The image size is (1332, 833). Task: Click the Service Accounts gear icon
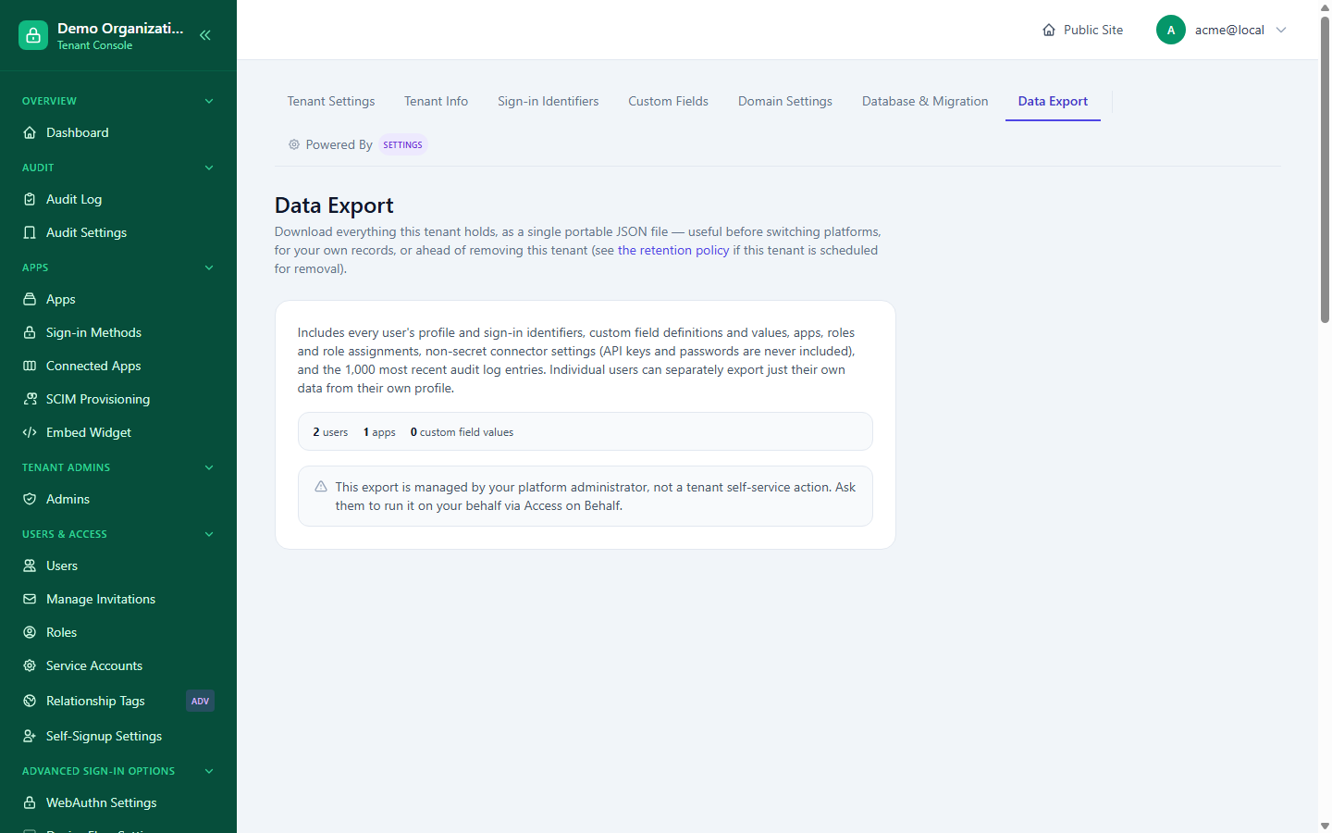[30, 665]
